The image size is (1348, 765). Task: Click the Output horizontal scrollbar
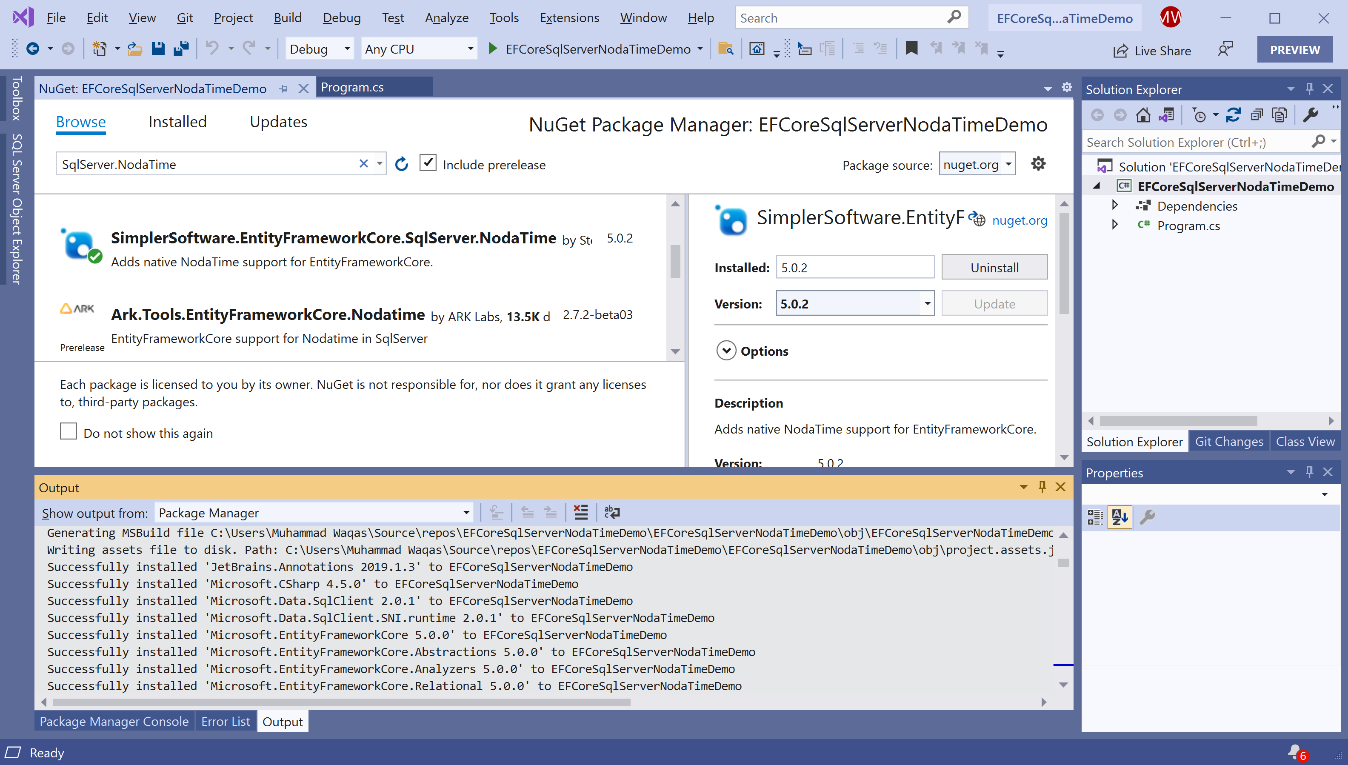coord(341,702)
